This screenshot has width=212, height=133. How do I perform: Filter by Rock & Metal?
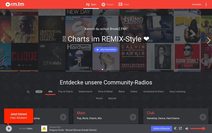105,92
